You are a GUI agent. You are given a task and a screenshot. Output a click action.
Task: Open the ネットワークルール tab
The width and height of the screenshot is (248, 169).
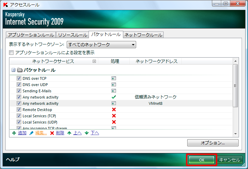(143, 35)
